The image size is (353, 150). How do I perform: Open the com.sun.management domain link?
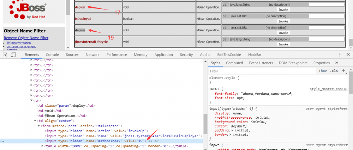21,46
